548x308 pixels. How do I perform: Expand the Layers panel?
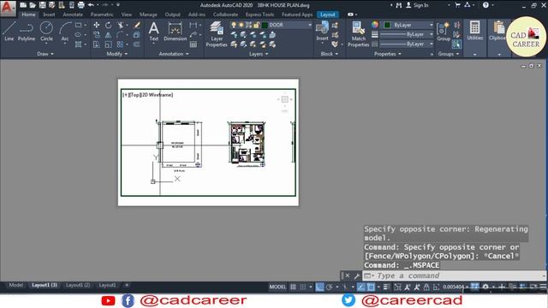tap(259, 54)
